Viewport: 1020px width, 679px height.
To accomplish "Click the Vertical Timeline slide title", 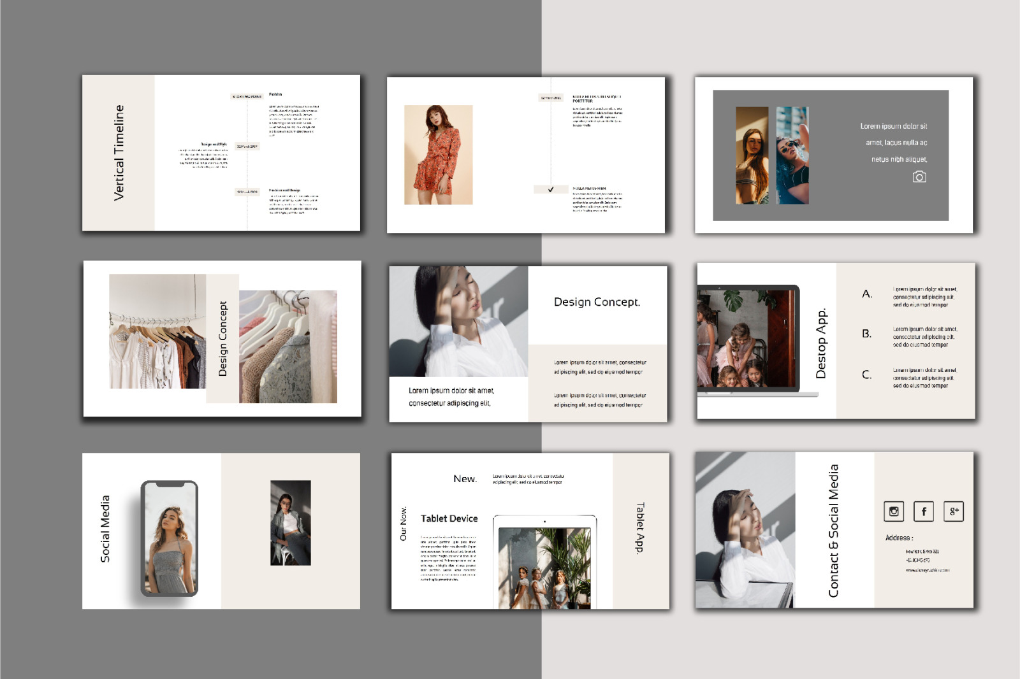I will [119, 153].
